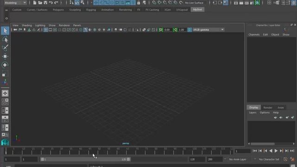Click the Play forwards button
The image size is (297, 167).
pos(276,151)
